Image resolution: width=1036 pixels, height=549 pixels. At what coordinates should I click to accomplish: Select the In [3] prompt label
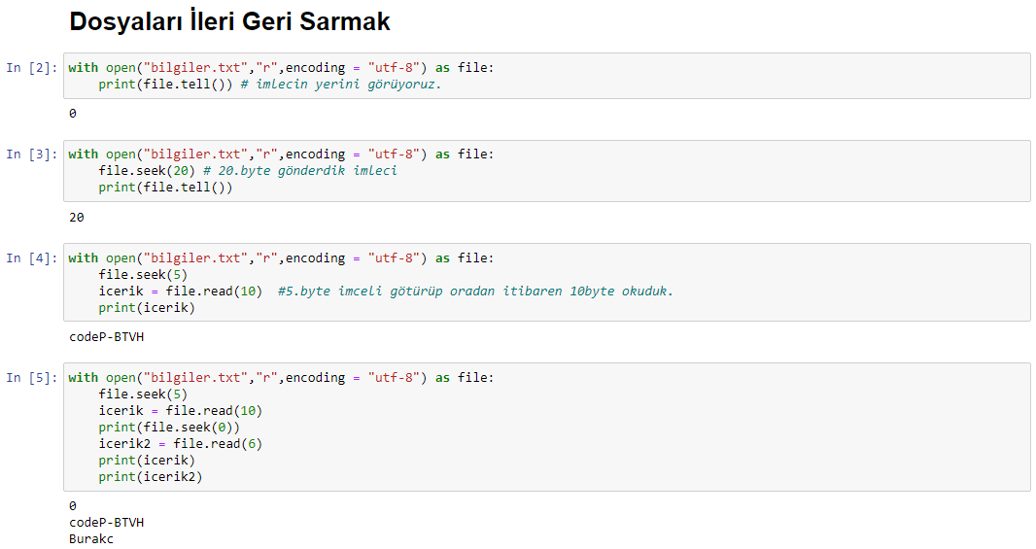tap(32, 154)
